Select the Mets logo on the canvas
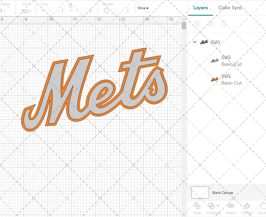Image resolution: width=266 pixels, height=217 pixels. point(94,90)
